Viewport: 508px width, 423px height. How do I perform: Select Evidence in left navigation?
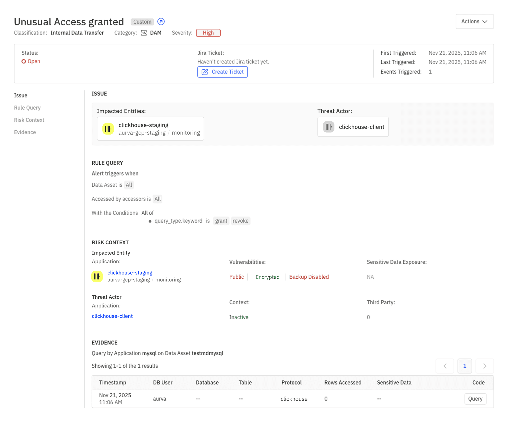[x=25, y=132]
